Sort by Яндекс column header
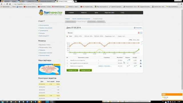 [128, 58]
